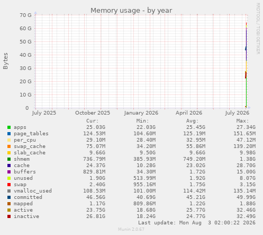263x235 pixels.
Task: Click the data spike in the graph
Action: pyautogui.click(x=246, y=65)
